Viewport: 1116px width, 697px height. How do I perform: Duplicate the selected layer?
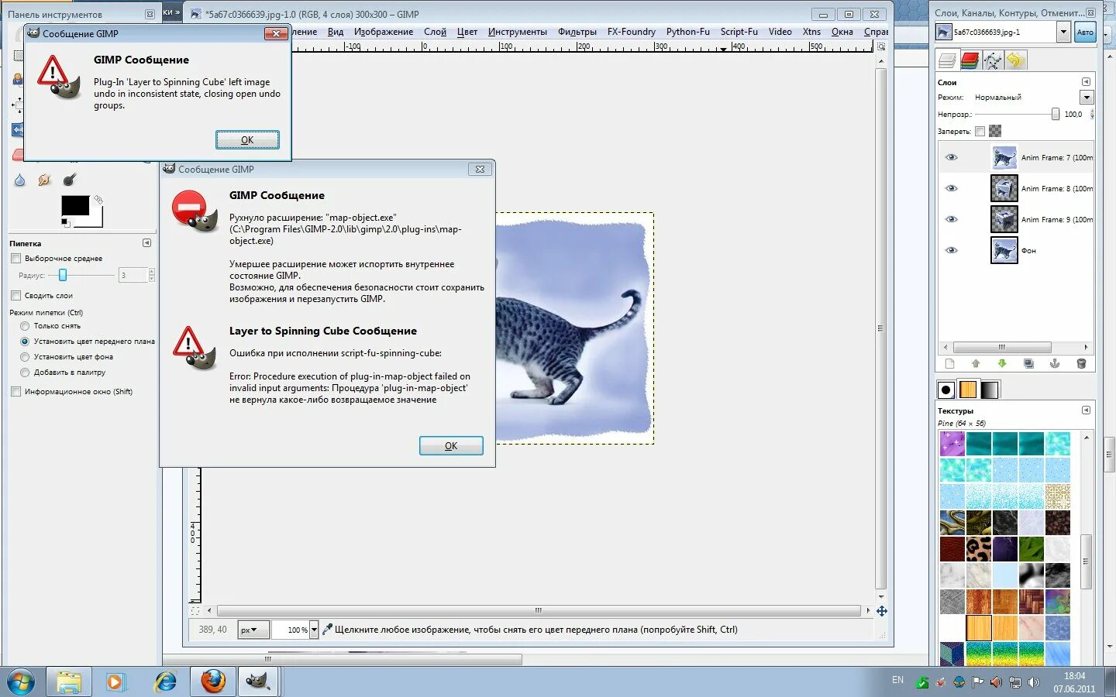[1028, 363]
